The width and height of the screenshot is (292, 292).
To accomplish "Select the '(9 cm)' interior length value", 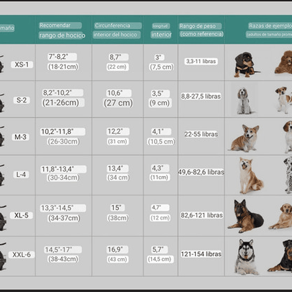I will (x=159, y=103).
